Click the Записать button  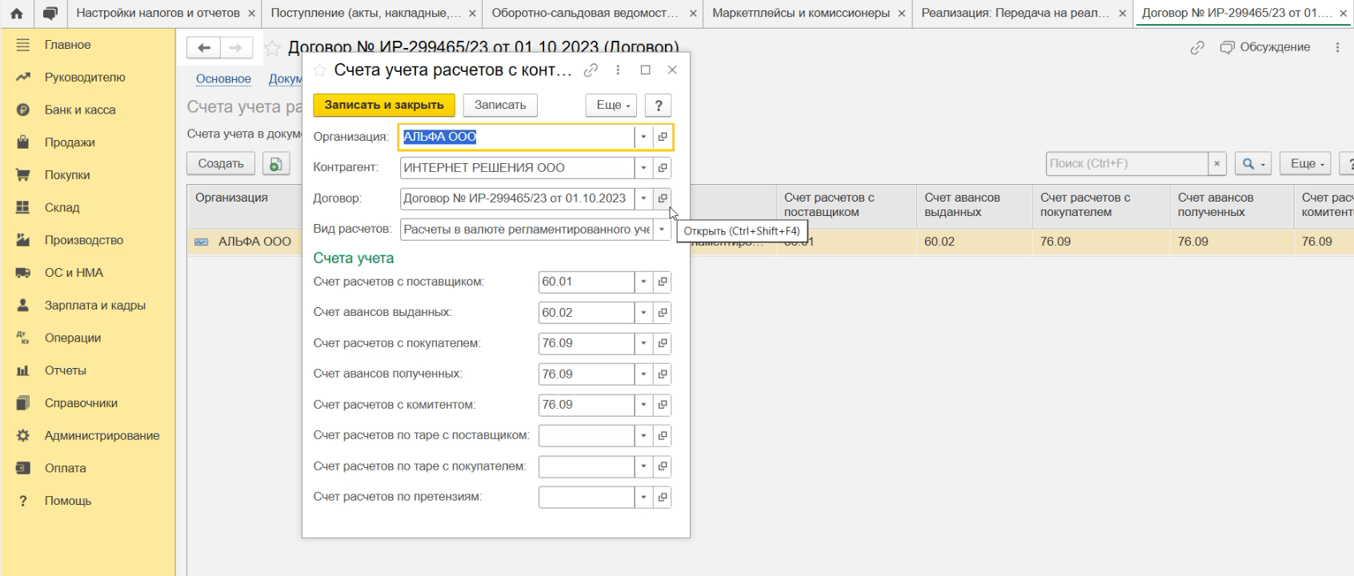(x=500, y=106)
